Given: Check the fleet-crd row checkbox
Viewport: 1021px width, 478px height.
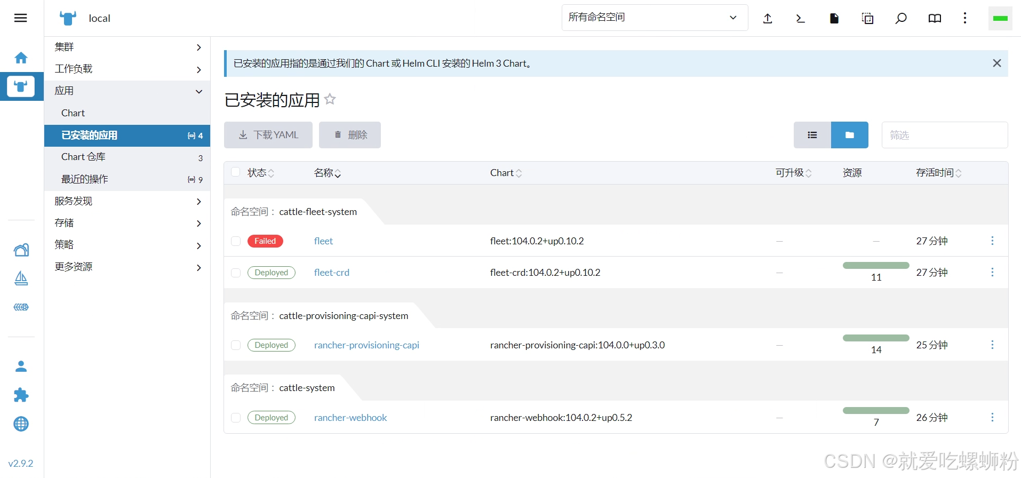Looking at the screenshot, I should [235, 273].
